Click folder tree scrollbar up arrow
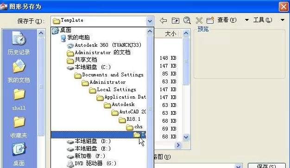The width and height of the screenshot is (290, 168). point(150,31)
